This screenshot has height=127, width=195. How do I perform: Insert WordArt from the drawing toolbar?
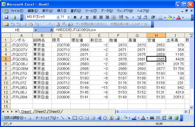pyautogui.click(x=99, y=118)
